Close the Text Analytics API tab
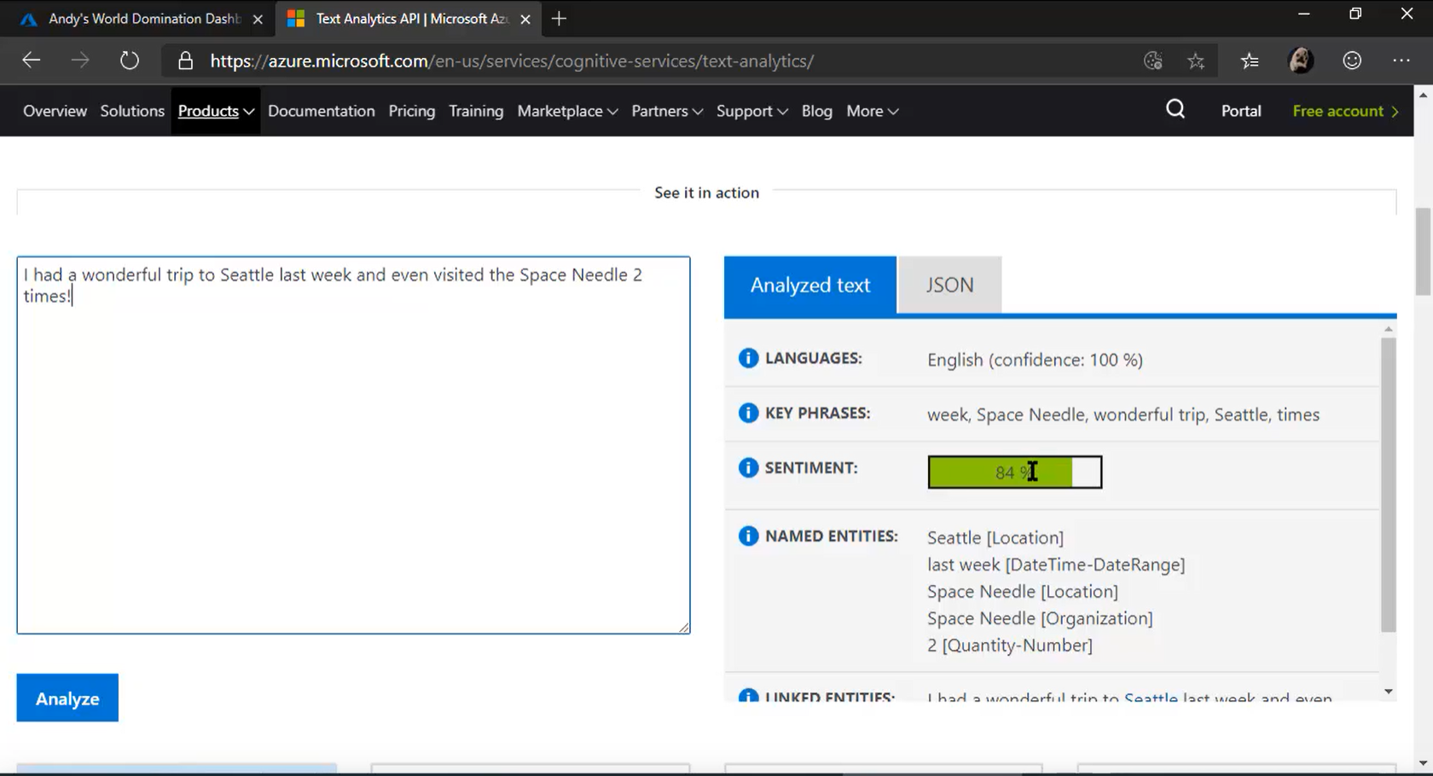The image size is (1433, 776). coord(525,19)
